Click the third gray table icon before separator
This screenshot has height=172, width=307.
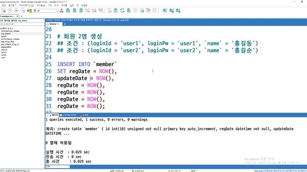(100, 11)
